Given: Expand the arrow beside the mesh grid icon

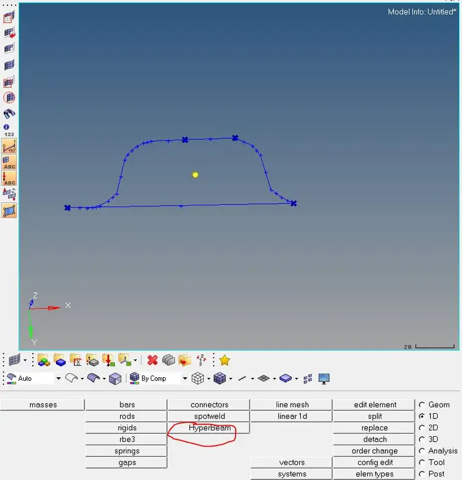Looking at the screenshot, I should click(25, 360).
